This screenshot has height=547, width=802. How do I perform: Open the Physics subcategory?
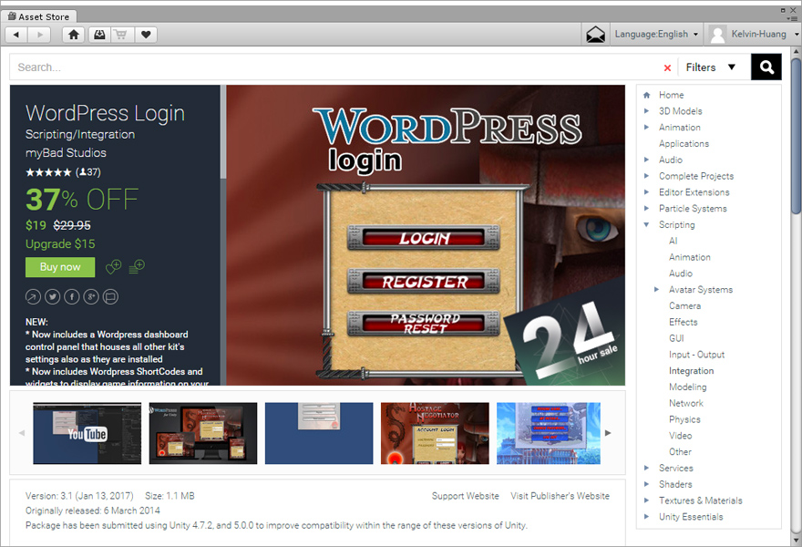coord(684,419)
